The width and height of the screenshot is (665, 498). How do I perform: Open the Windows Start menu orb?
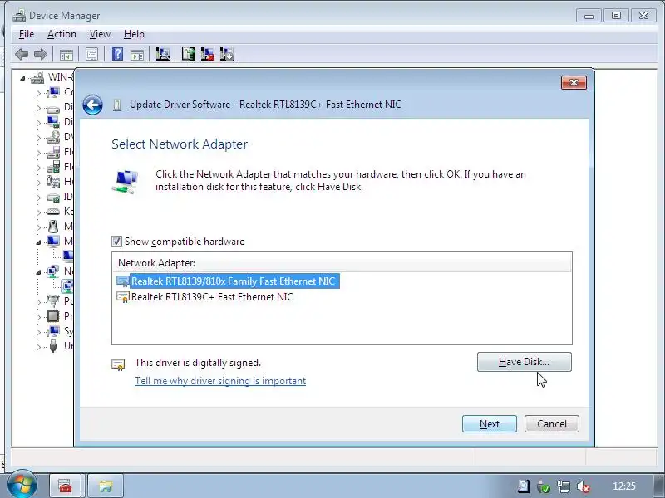tap(22, 484)
